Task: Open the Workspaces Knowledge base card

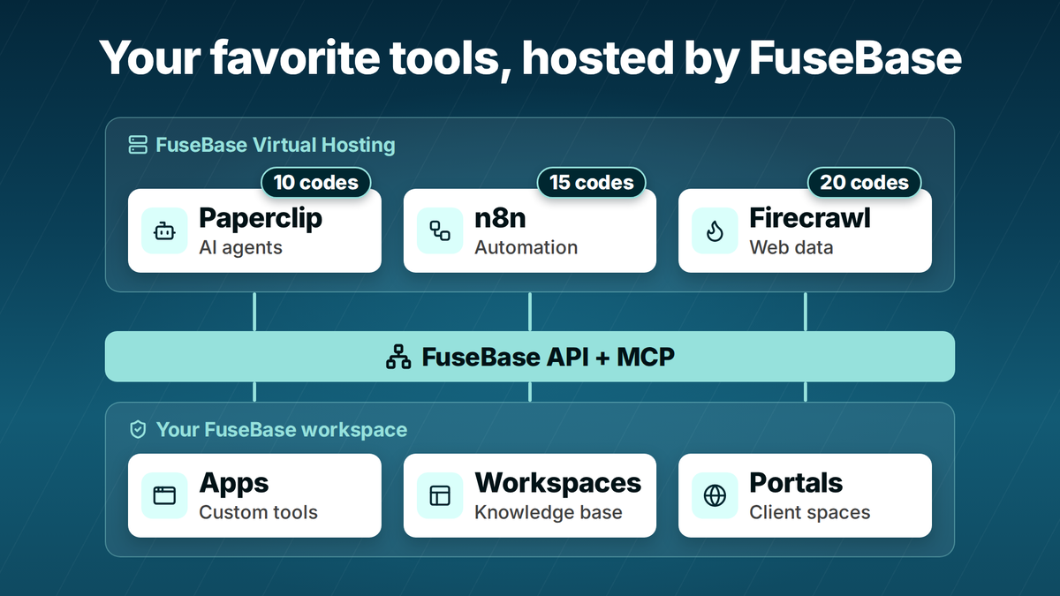Action: point(530,495)
